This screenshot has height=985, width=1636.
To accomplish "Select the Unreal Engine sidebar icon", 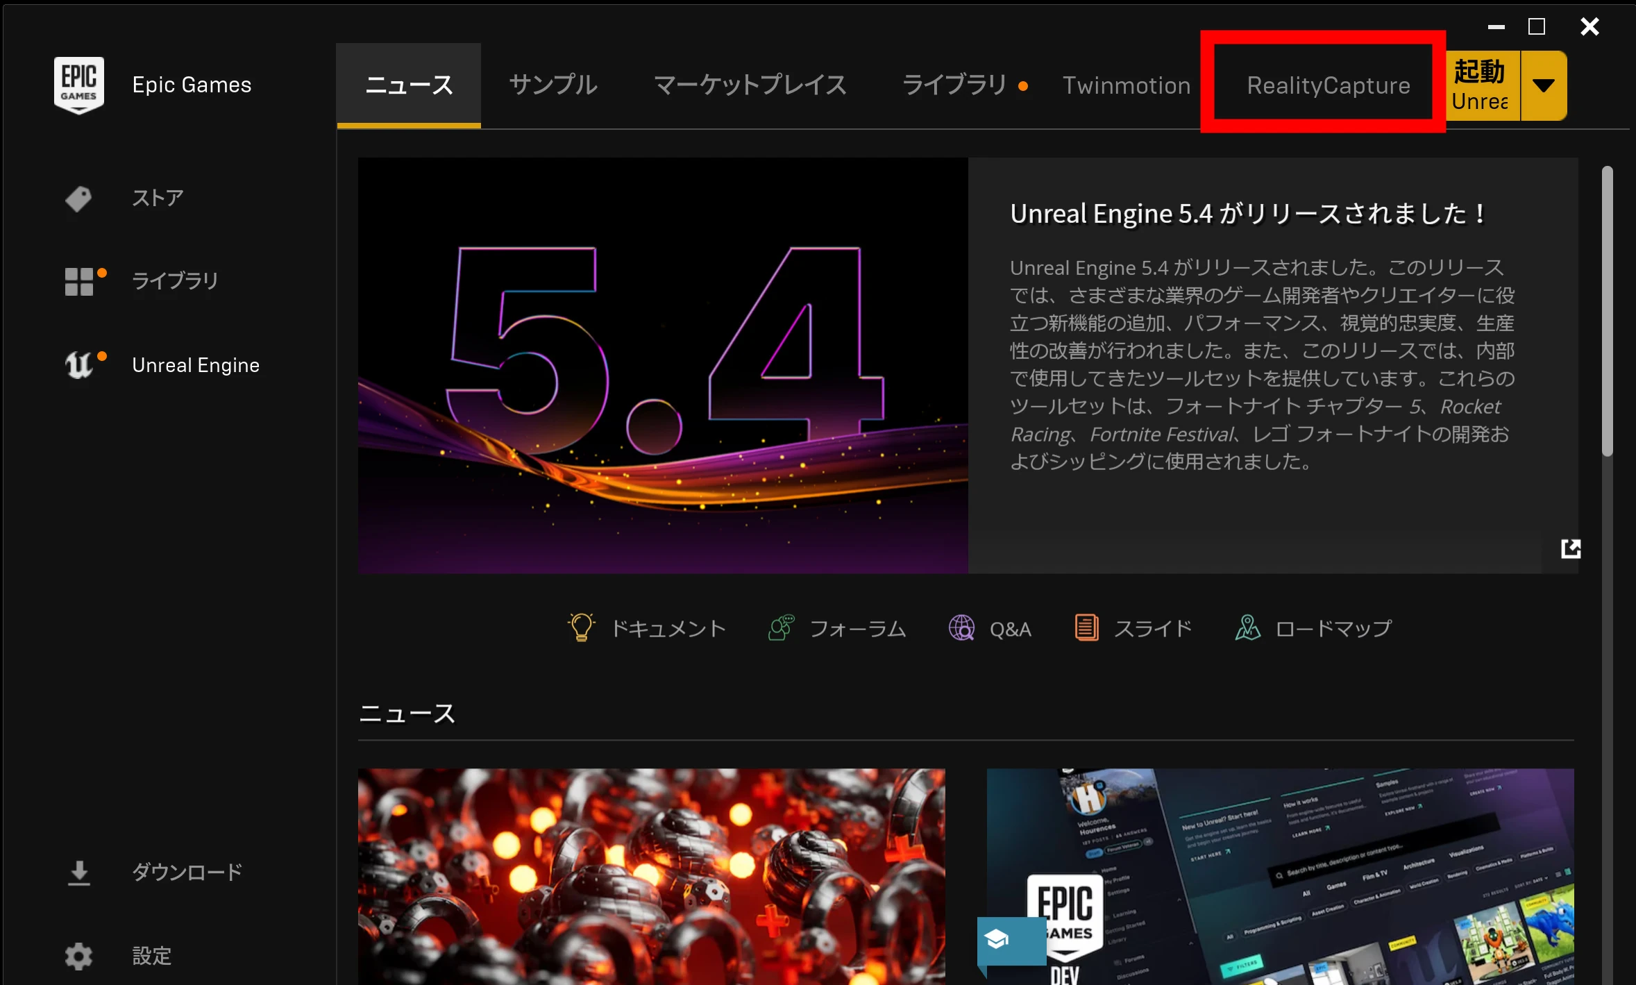I will [79, 365].
